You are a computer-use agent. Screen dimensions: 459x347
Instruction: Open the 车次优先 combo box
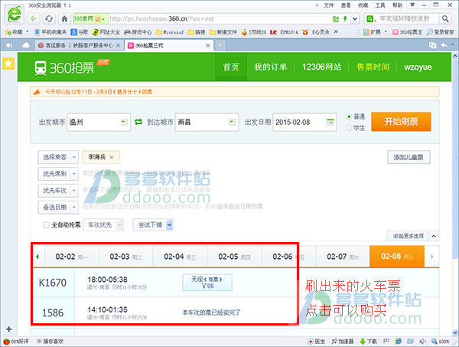coord(103,224)
